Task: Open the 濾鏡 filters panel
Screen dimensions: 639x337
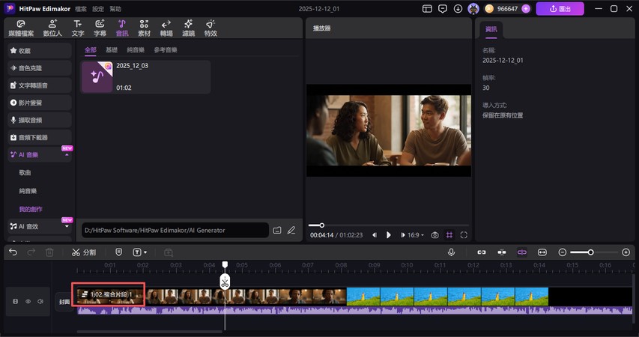Action: pos(188,28)
